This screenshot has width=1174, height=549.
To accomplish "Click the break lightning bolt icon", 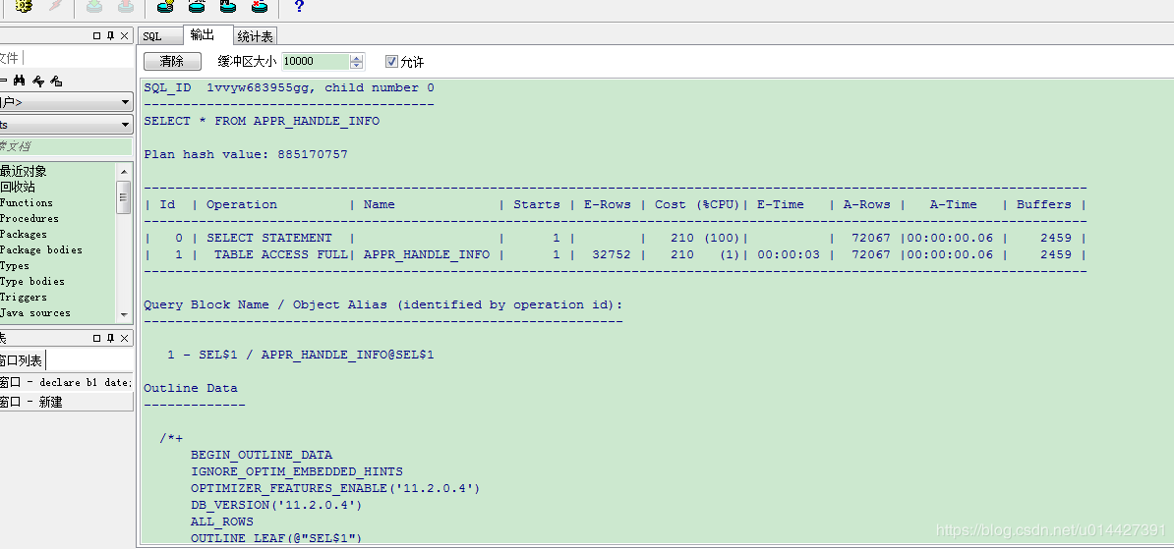I will [56, 7].
